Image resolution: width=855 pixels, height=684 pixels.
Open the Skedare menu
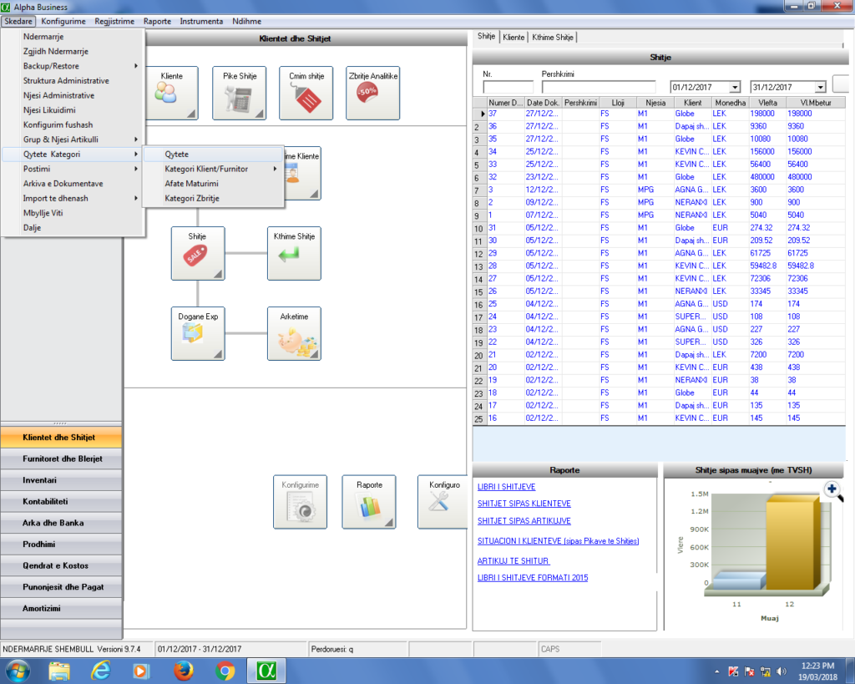18,21
